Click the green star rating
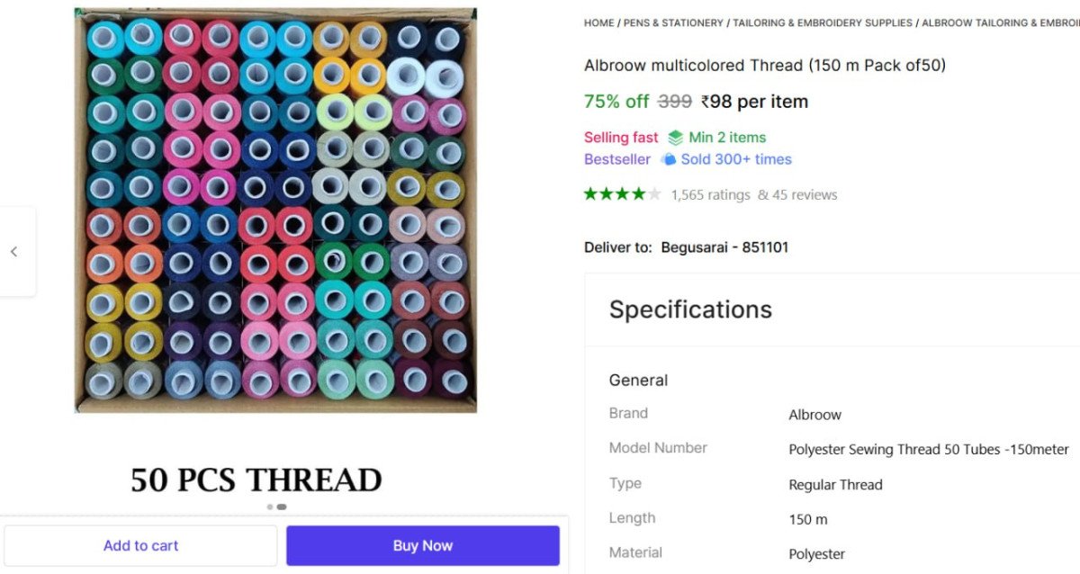This screenshot has height=574, width=1080. tap(622, 194)
